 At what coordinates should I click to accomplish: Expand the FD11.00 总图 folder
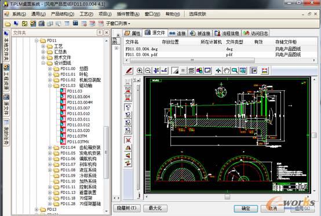click(x=50, y=69)
